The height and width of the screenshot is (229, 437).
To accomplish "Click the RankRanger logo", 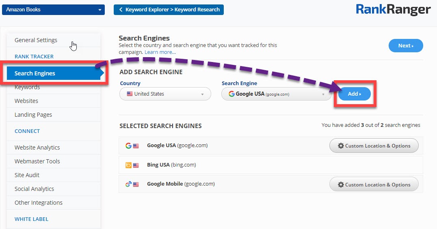I will (x=393, y=10).
